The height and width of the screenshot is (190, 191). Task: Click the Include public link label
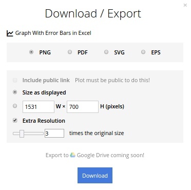(46, 80)
